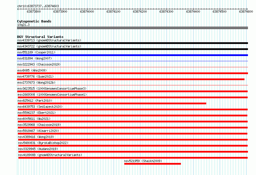Click the 63874200 ruler position
The width and height of the screenshot is (256, 175).
pos(140,11)
